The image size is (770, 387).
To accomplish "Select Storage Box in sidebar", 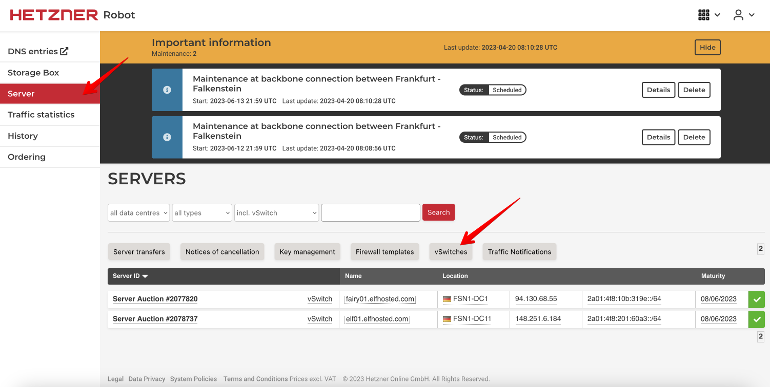I will 33,73.
